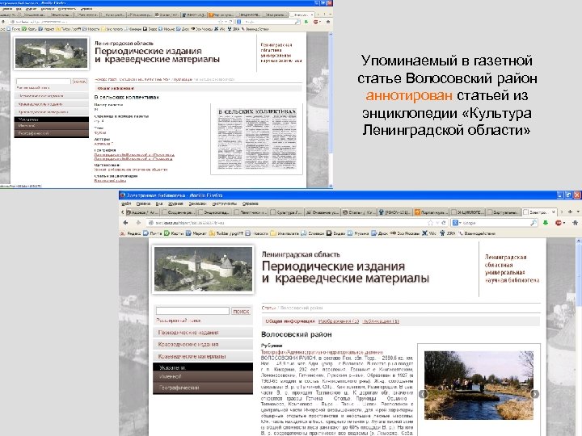Click the site search field in the lower window
This screenshot has width=582, height=436.
(x=192, y=311)
